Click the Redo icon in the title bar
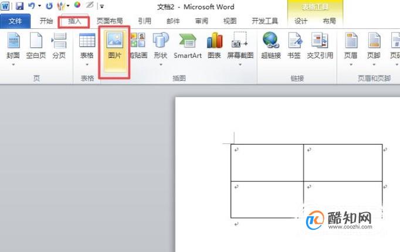The height and width of the screenshot is (252, 400). pos(49,6)
